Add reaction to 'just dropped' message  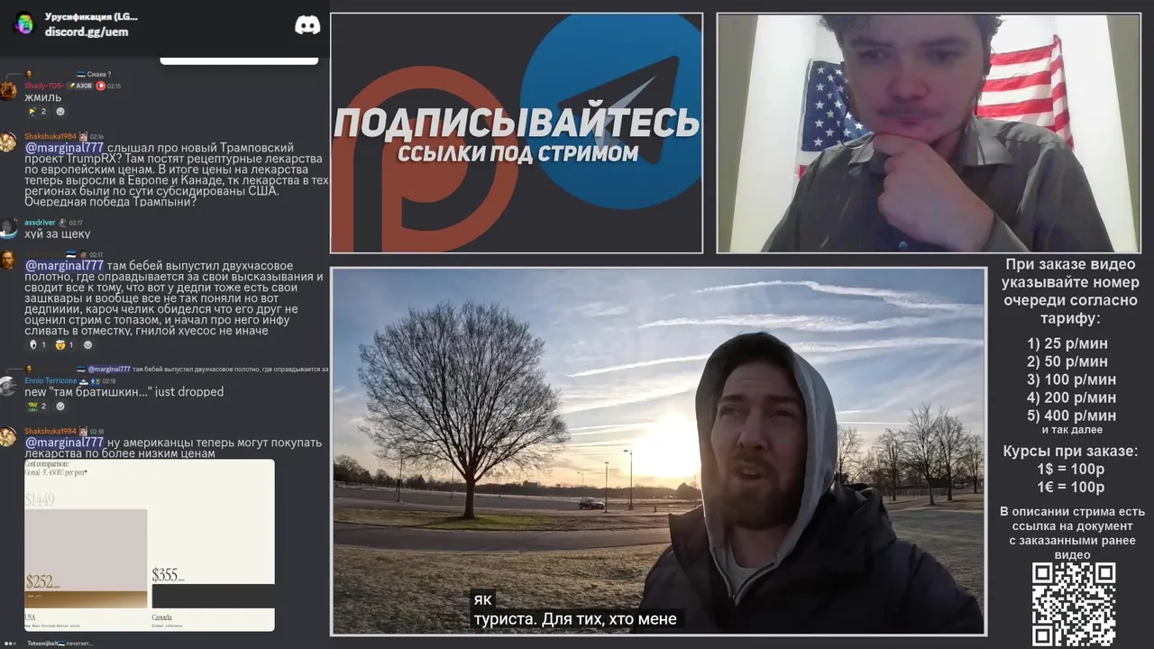[60, 407]
